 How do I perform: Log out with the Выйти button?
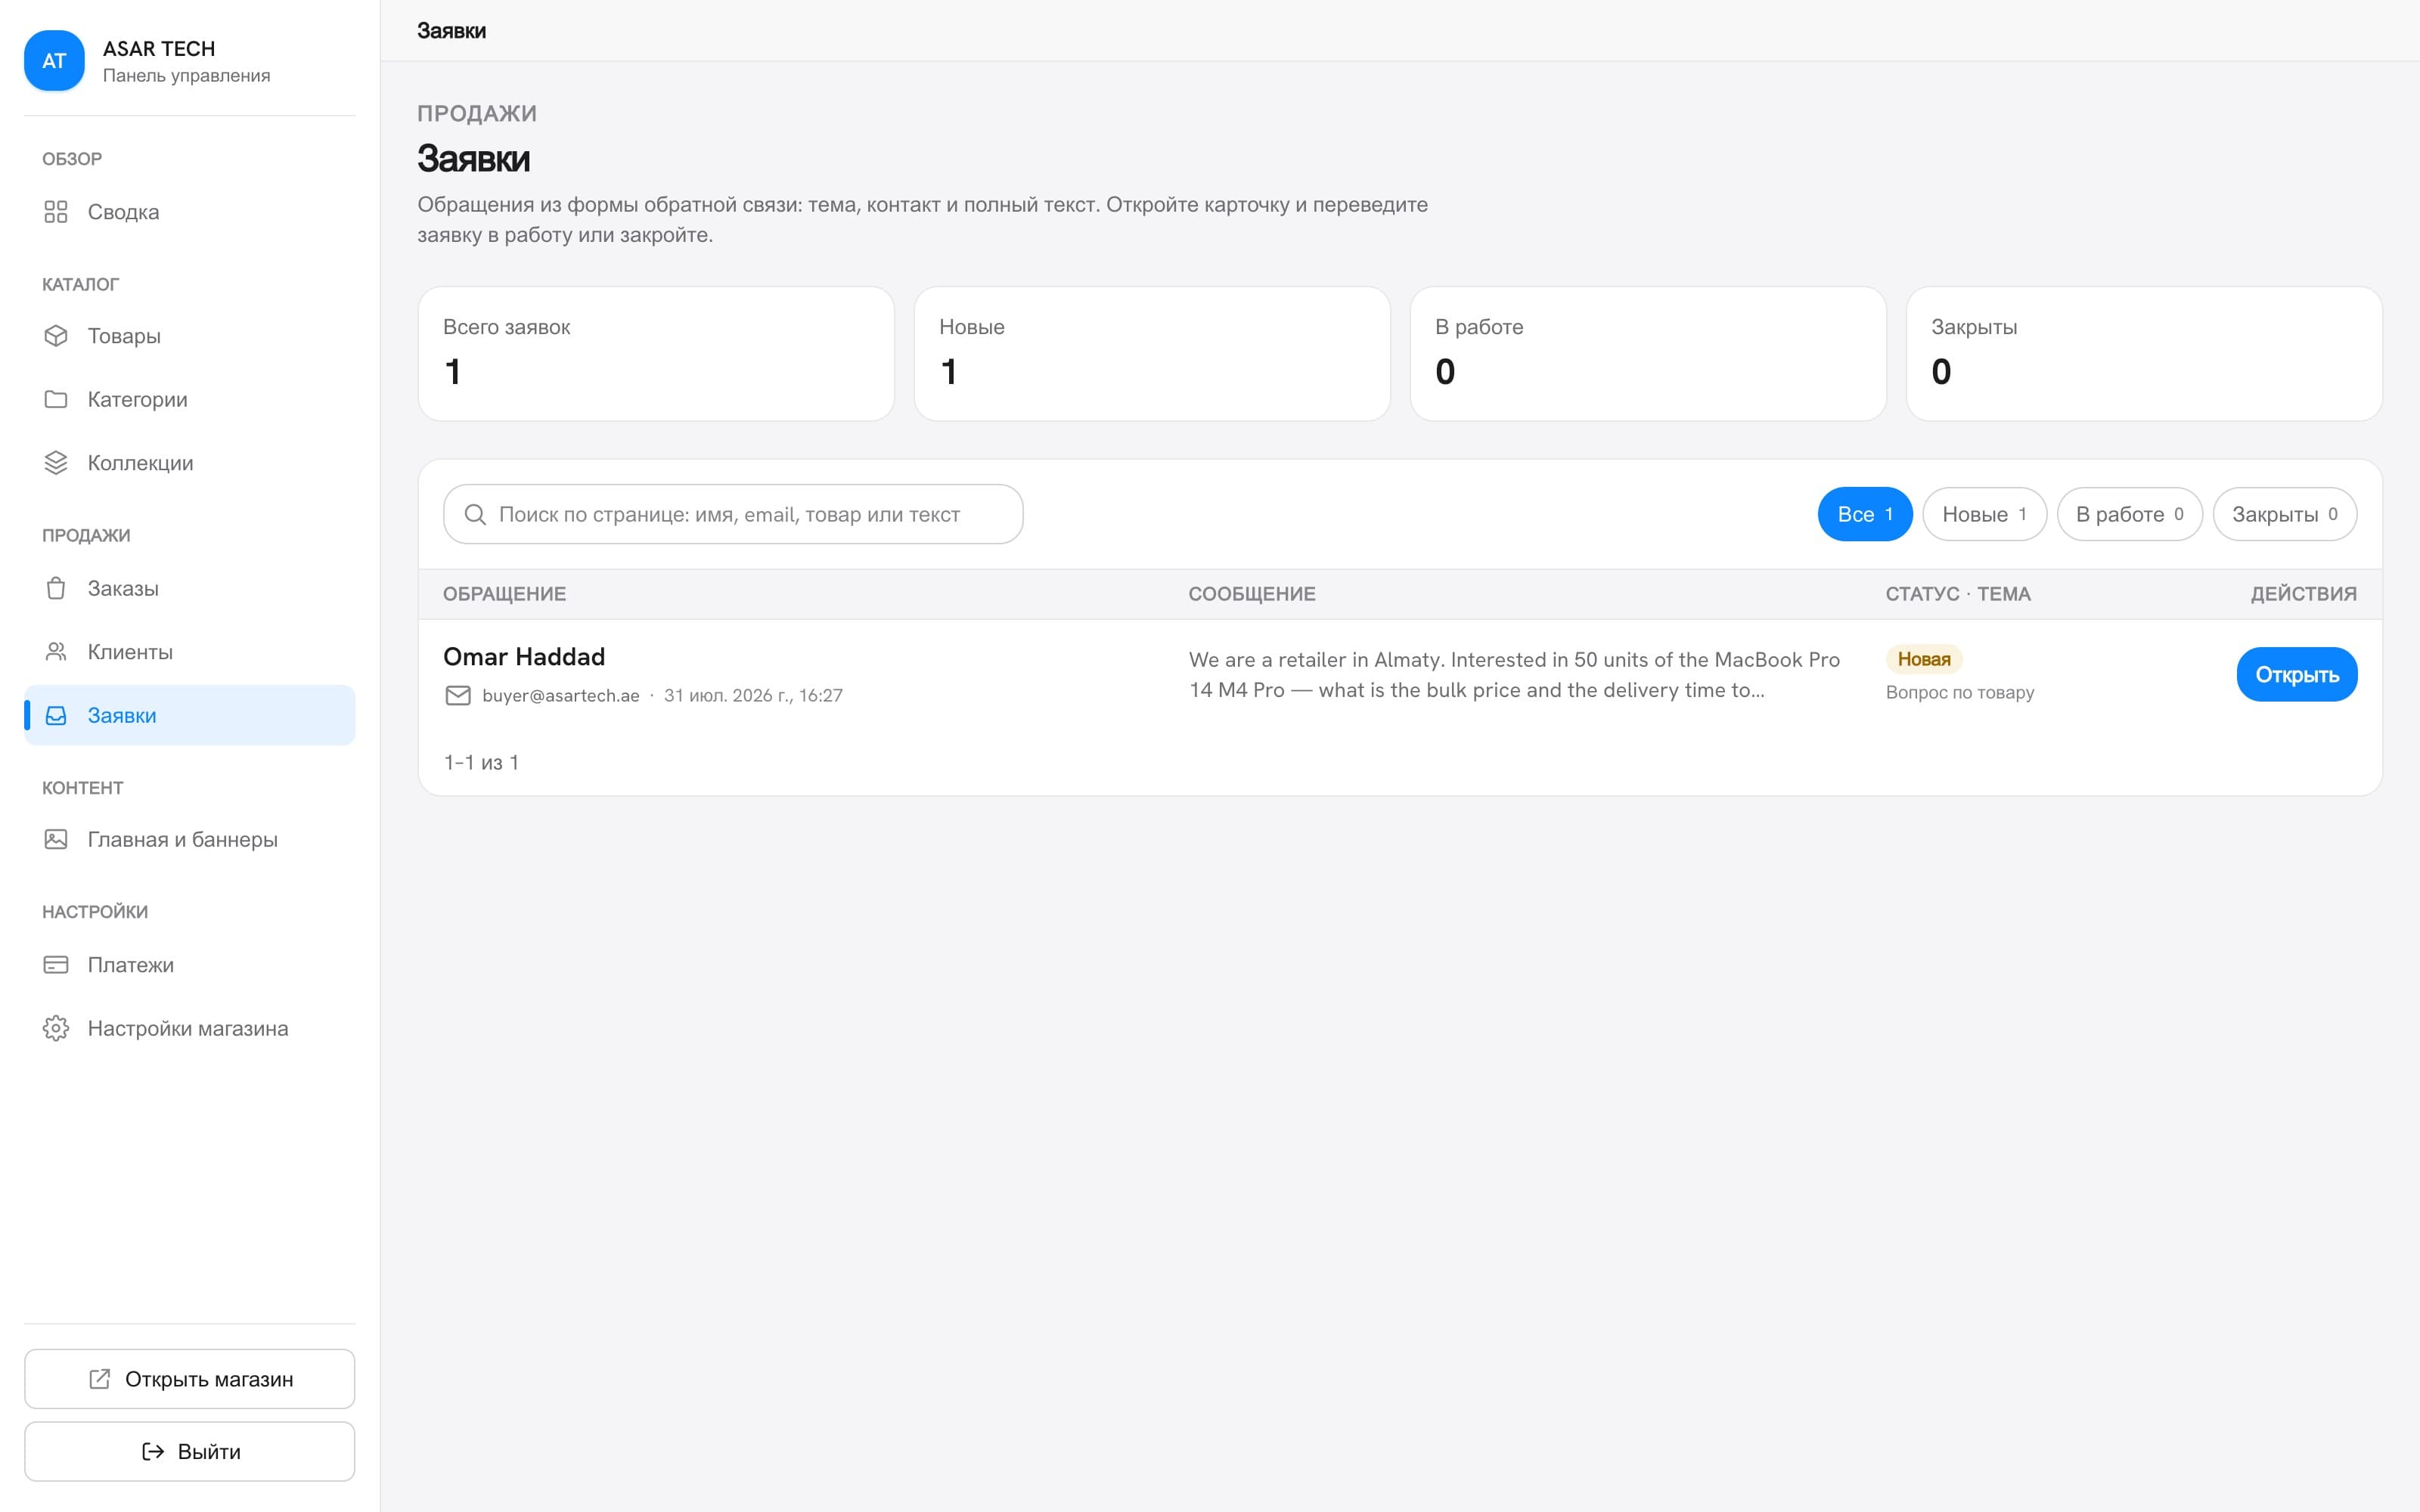[190, 1451]
